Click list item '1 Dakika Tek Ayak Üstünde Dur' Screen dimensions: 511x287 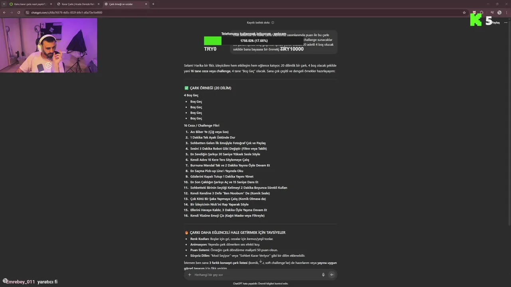click(x=213, y=138)
